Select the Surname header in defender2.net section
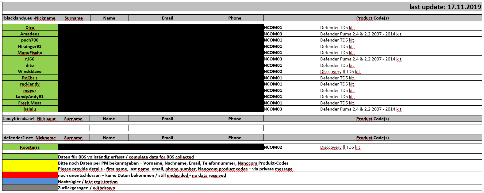The width and height of the screenshot is (484, 193). tap(74, 138)
